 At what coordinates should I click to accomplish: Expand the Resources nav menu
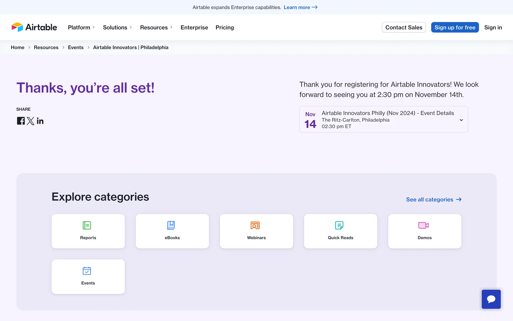[156, 27]
